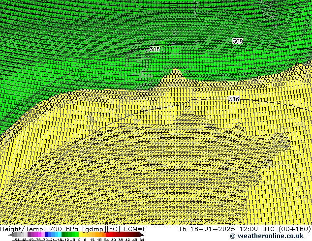This screenshot has width=312, height=241.
Task: Click the legend value 12
Action: point(93,240)
